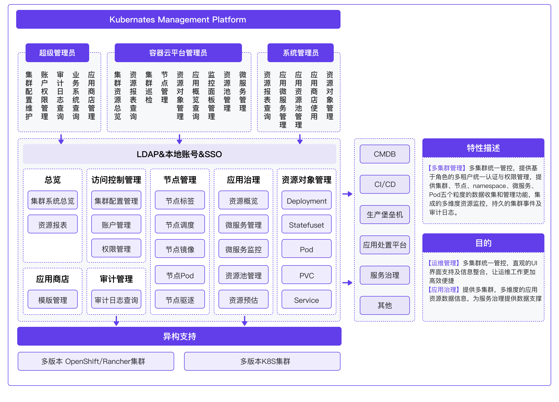Click the Service resource object box
This screenshot has width=559, height=402.
pos(306,299)
